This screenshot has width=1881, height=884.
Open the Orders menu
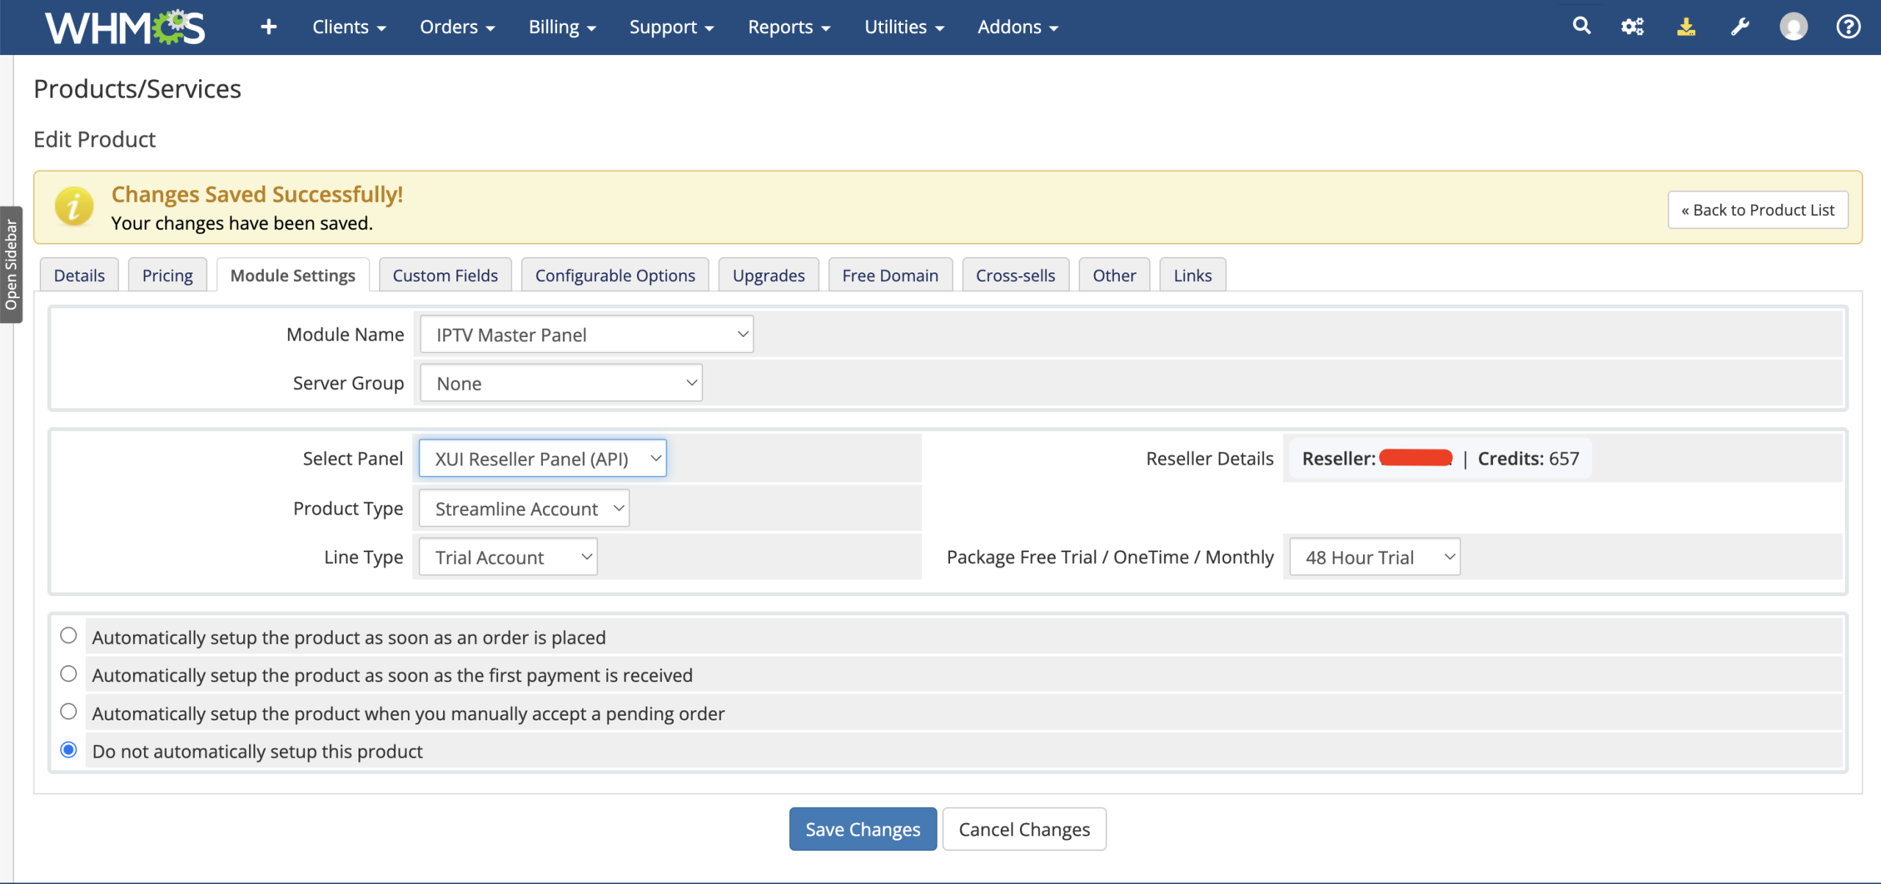(x=457, y=27)
